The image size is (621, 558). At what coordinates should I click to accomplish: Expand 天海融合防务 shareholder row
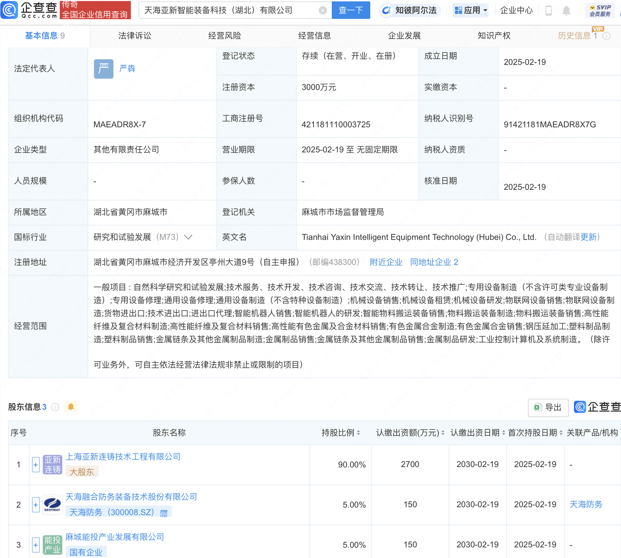(x=36, y=505)
